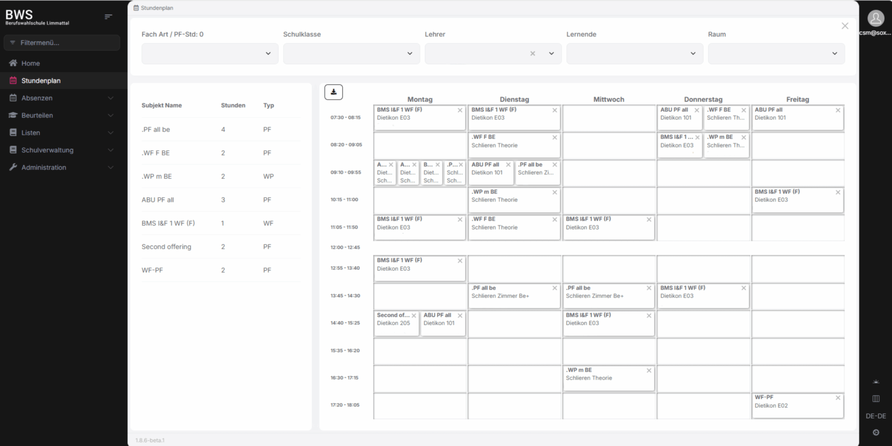
Task: Open the Fach Art dropdown
Action: point(209,54)
